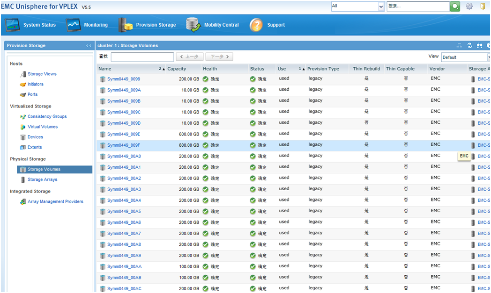The image size is (491, 293).
Task: Click the Storage Arrays sidebar icon
Action: pos(23,179)
